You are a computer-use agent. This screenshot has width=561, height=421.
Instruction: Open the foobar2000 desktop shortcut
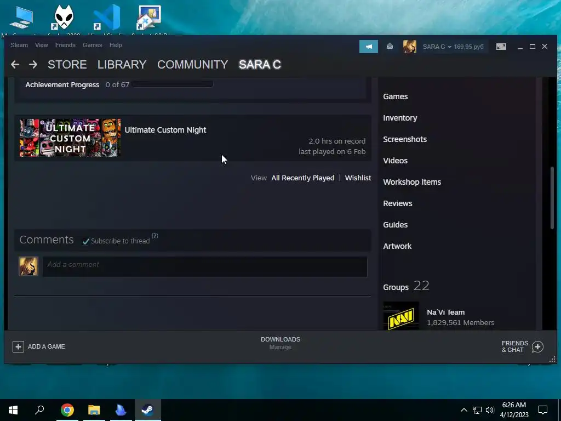[x=64, y=17]
